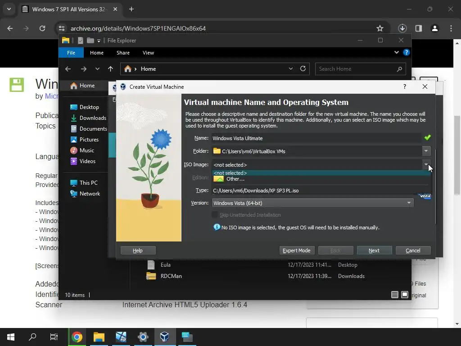The image size is (461, 346).
Task: Open the Share ribbon tab in File Explorer
Action: tap(123, 53)
